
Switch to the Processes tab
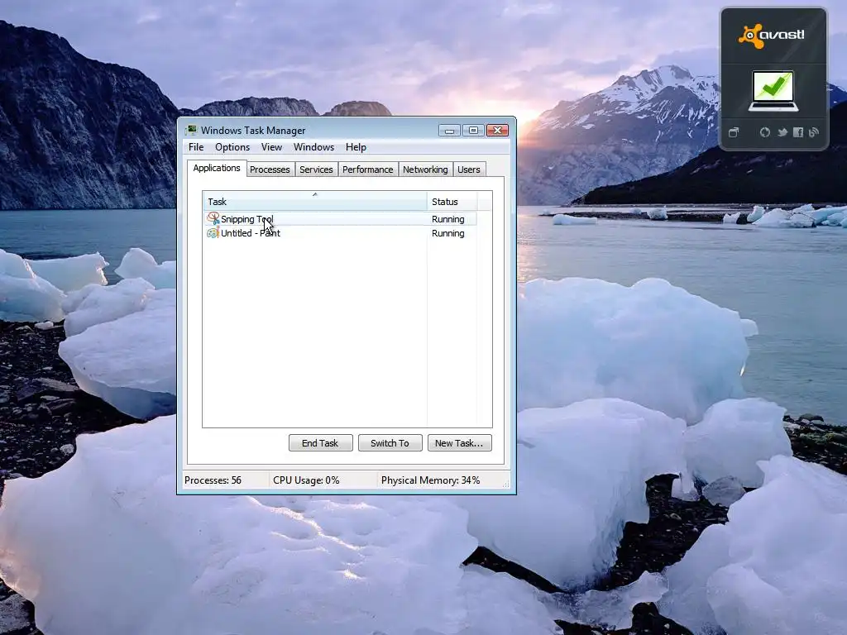270,169
